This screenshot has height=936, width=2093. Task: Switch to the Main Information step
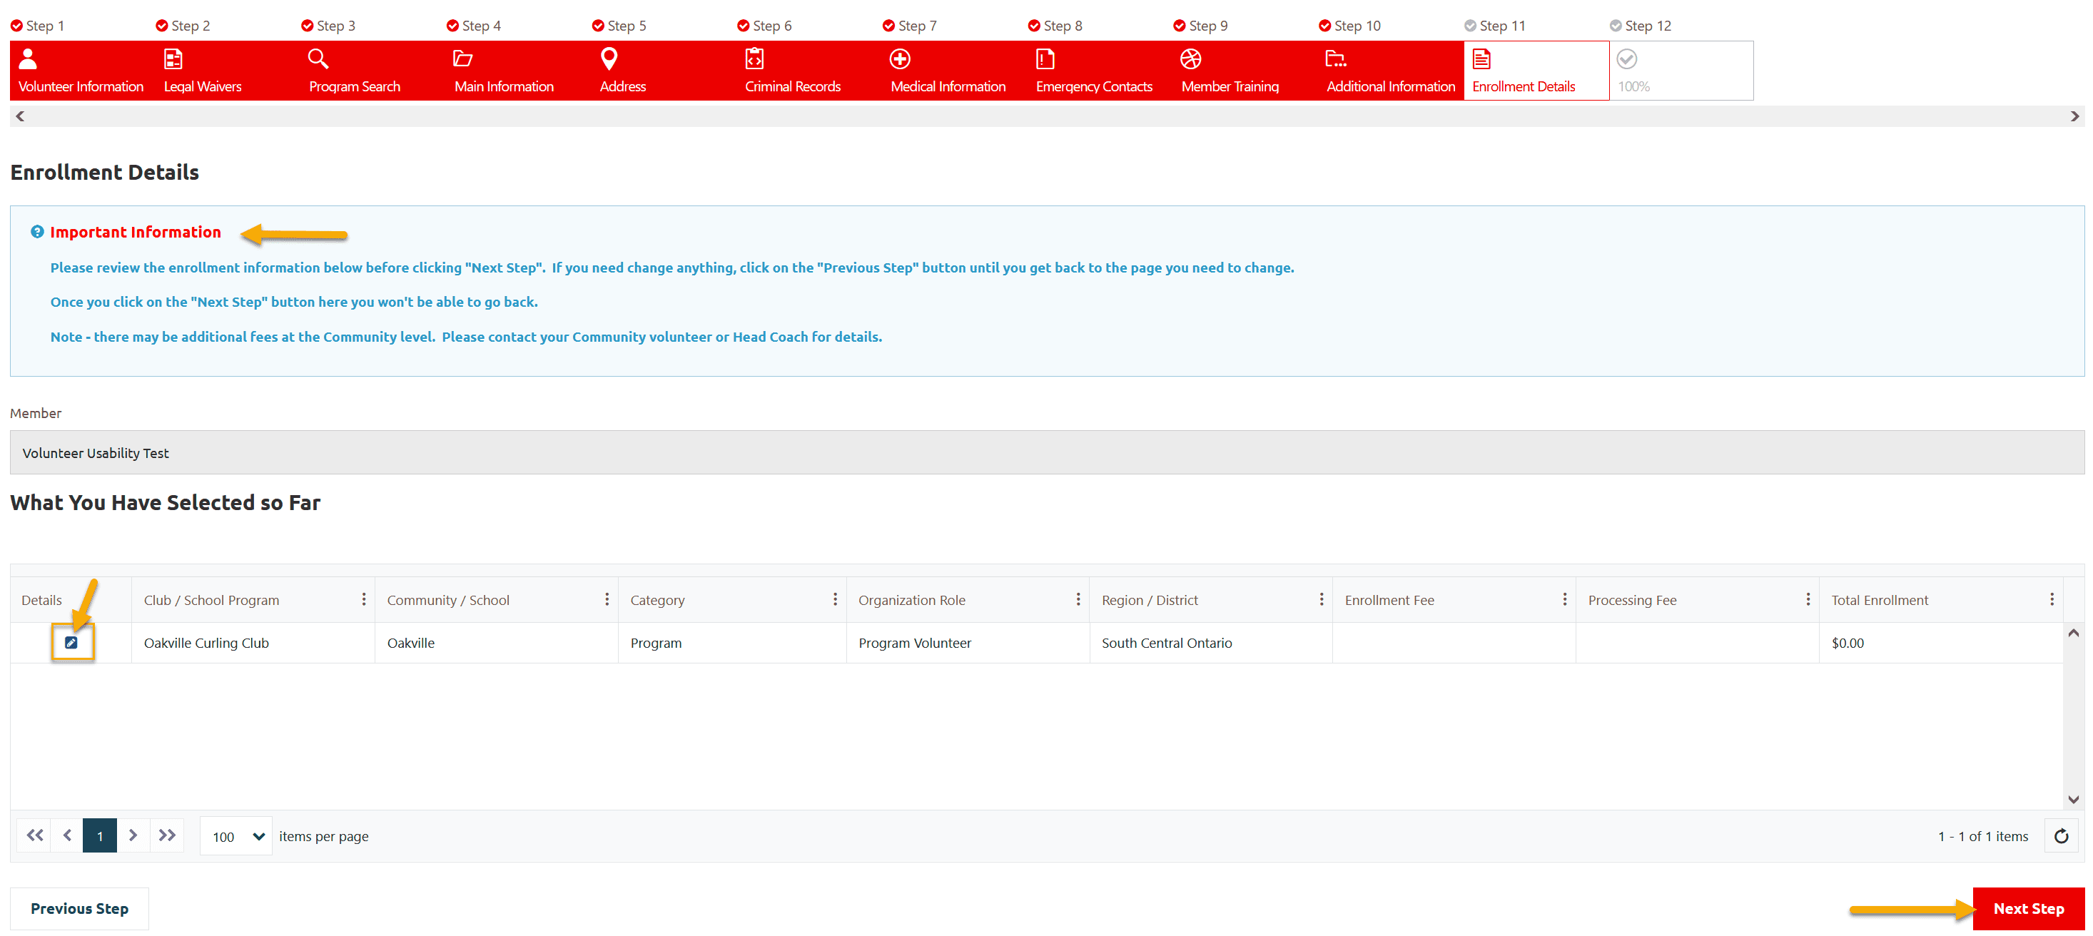[518, 71]
